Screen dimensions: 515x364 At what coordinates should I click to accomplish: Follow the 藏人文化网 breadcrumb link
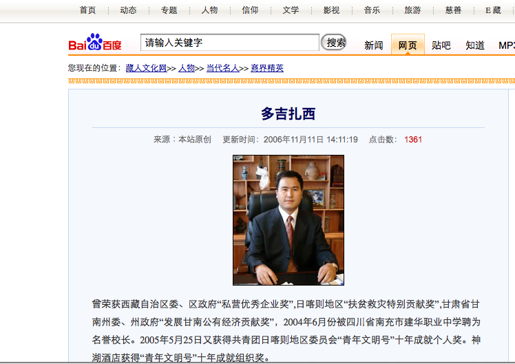click(x=146, y=68)
